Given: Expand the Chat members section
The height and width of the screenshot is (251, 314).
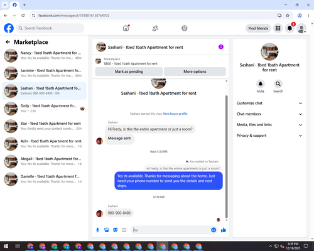Looking at the screenshot, I should (269, 114).
